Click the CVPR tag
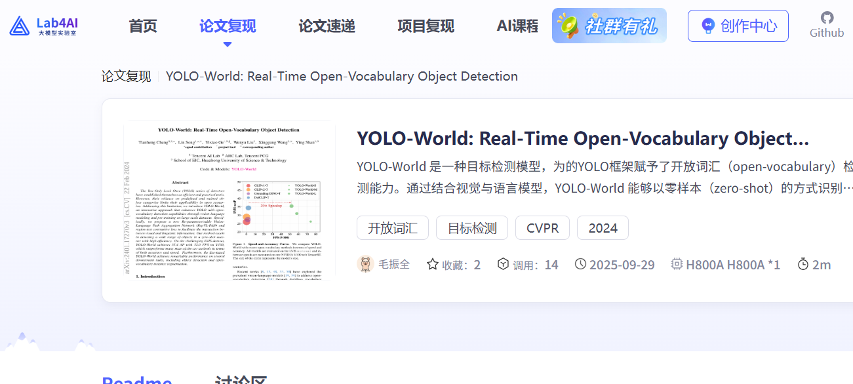Screen dimensions: 853x384 click(x=542, y=228)
